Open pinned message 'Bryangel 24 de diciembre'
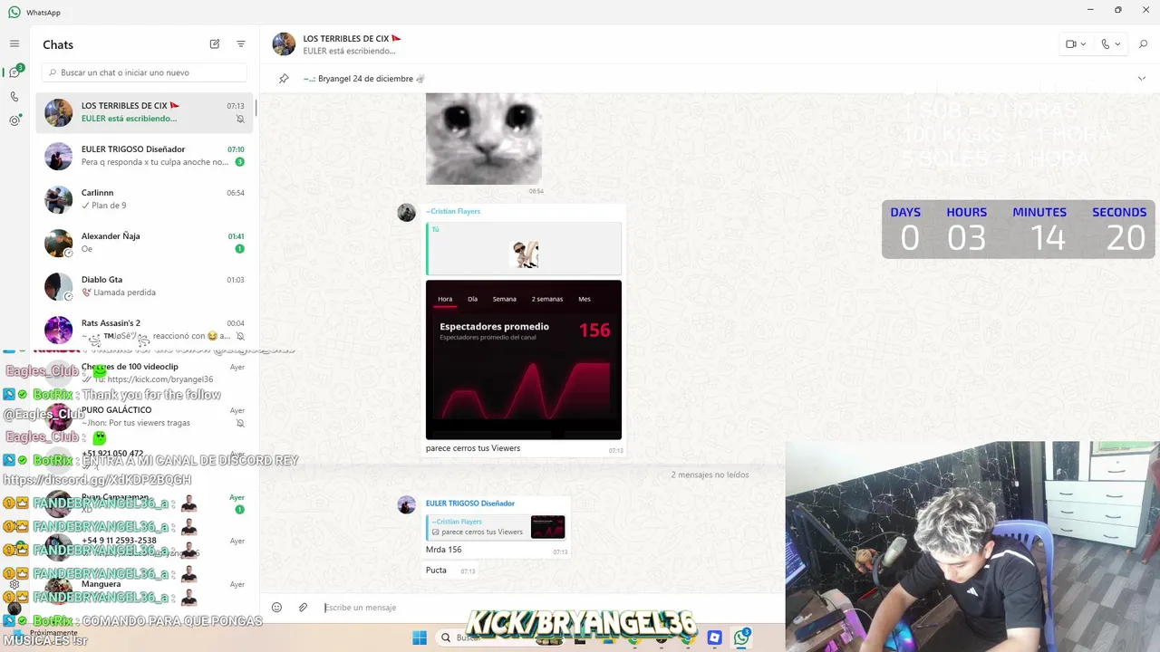 tap(363, 79)
